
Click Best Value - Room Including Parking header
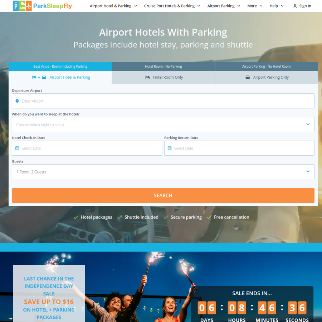[60, 67]
